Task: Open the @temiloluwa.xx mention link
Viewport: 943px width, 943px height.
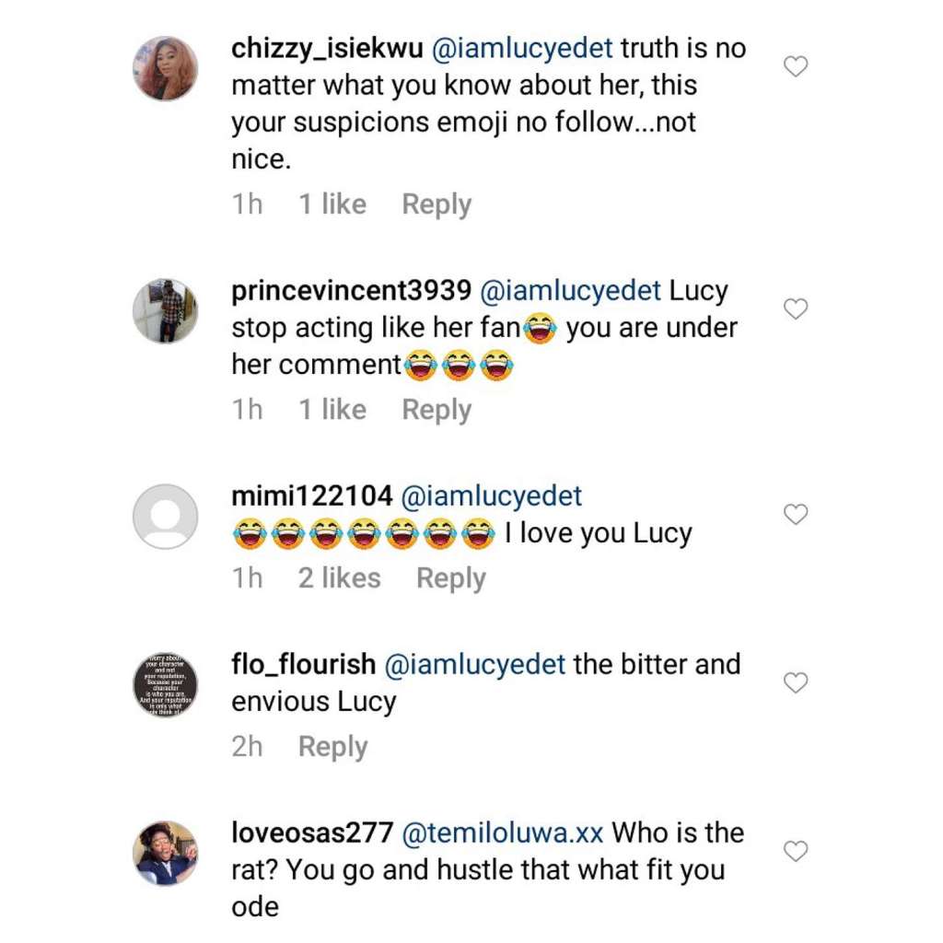Action: click(503, 833)
